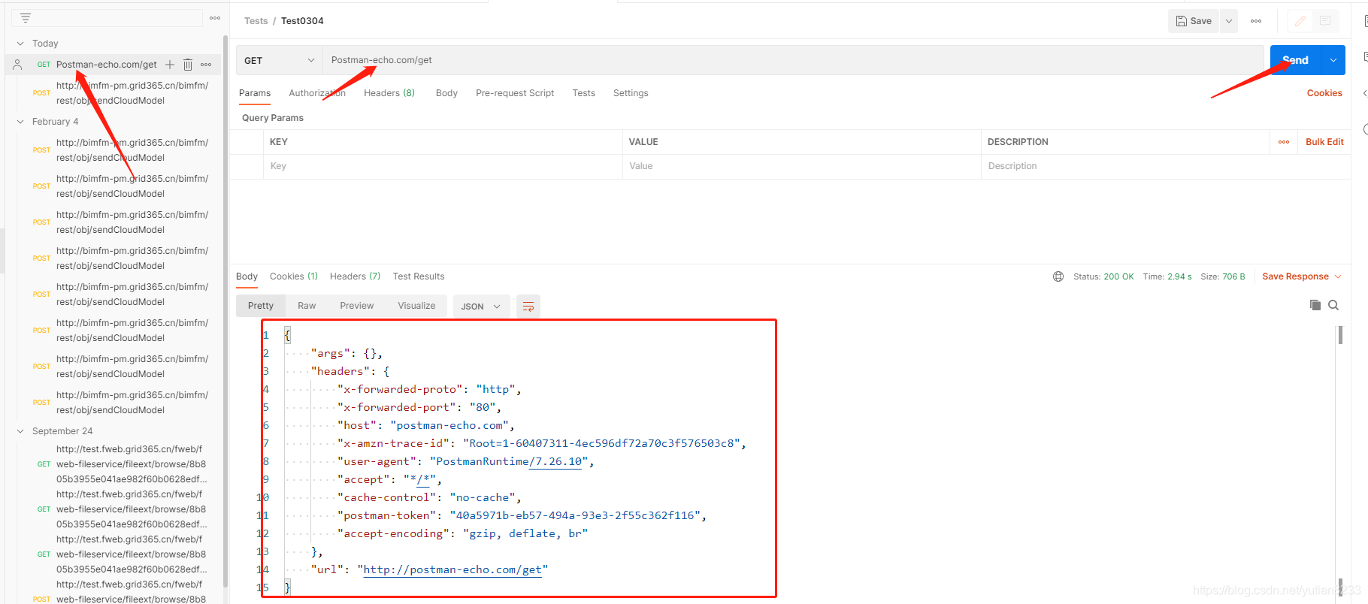Image resolution: width=1368 pixels, height=604 pixels.
Task: Click the Save button
Action: pyautogui.click(x=1194, y=21)
